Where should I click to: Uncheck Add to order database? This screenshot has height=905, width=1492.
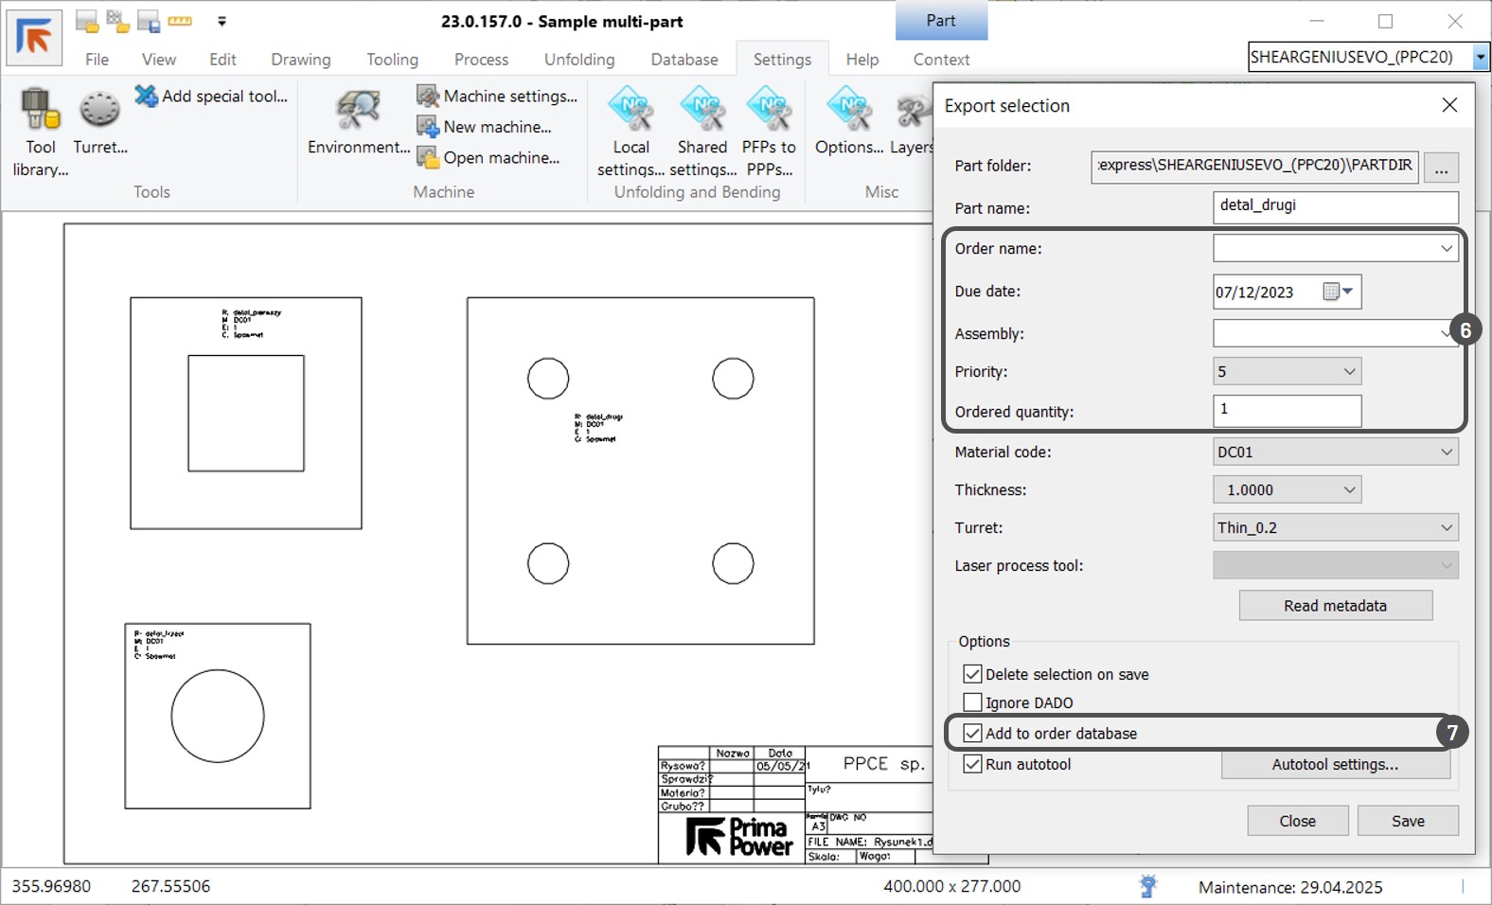coord(972,734)
